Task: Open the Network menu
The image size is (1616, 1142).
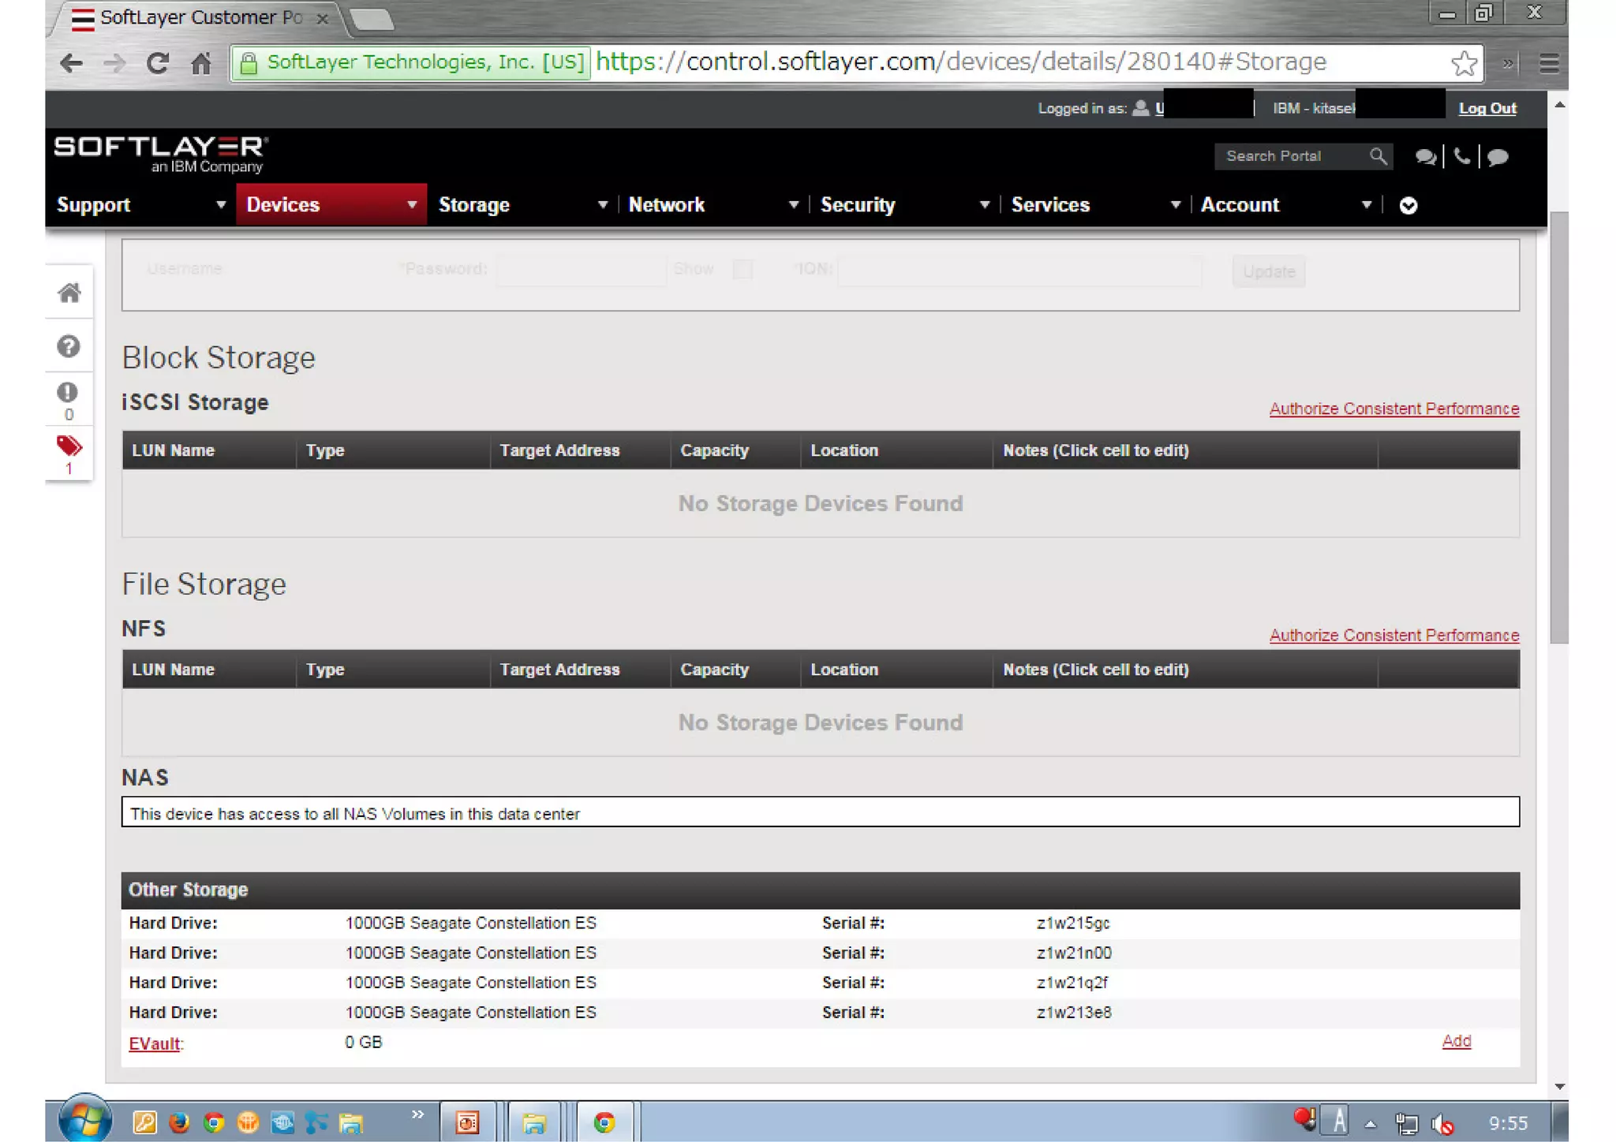Action: [x=667, y=205]
